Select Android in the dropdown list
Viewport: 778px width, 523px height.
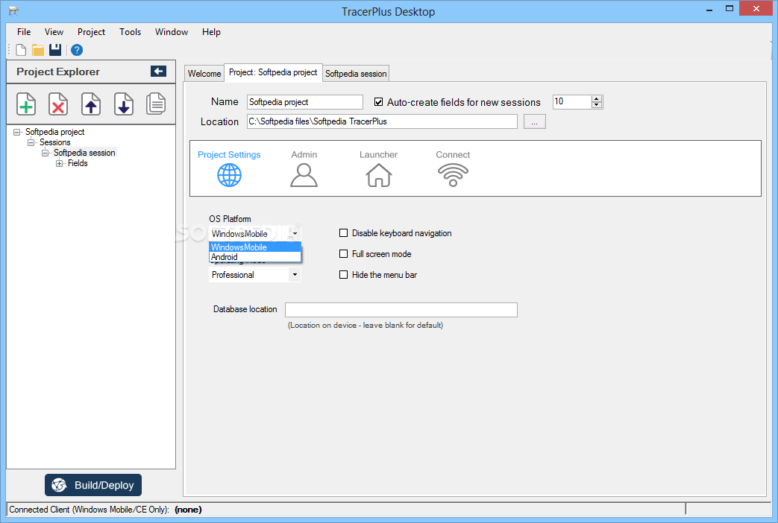[x=255, y=257]
